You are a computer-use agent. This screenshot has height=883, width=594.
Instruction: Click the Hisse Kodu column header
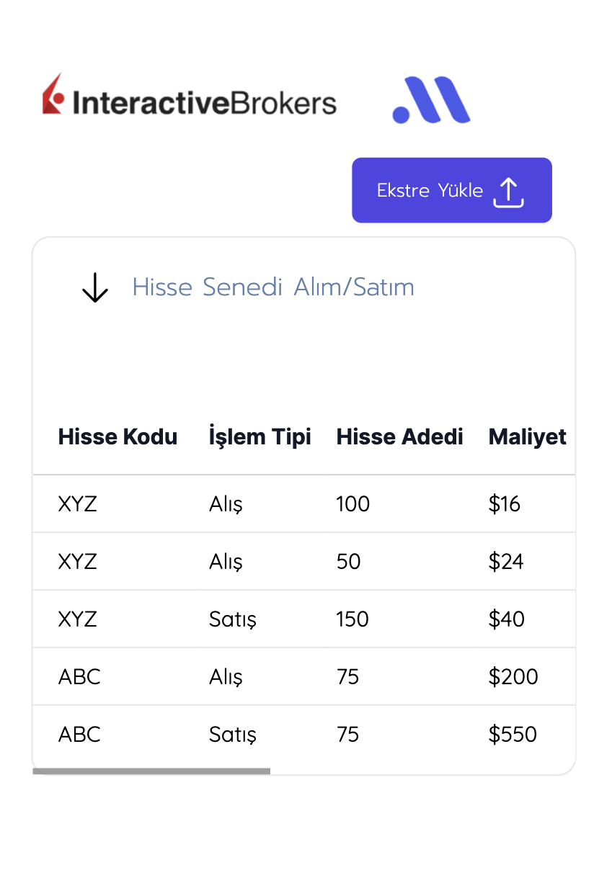click(x=118, y=436)
